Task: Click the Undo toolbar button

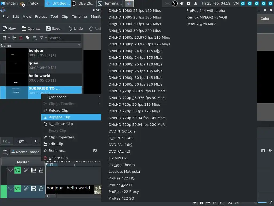Action: click(75, 28)
